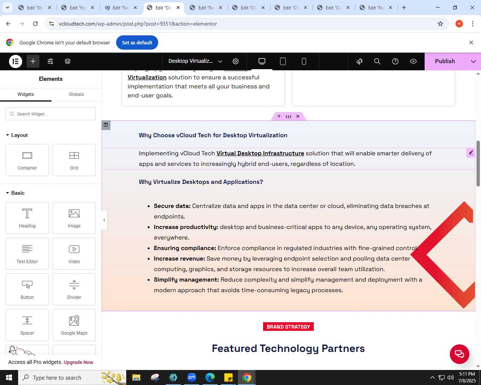
Task: Preview changes with the eye icon
Action: pos(413,61)
